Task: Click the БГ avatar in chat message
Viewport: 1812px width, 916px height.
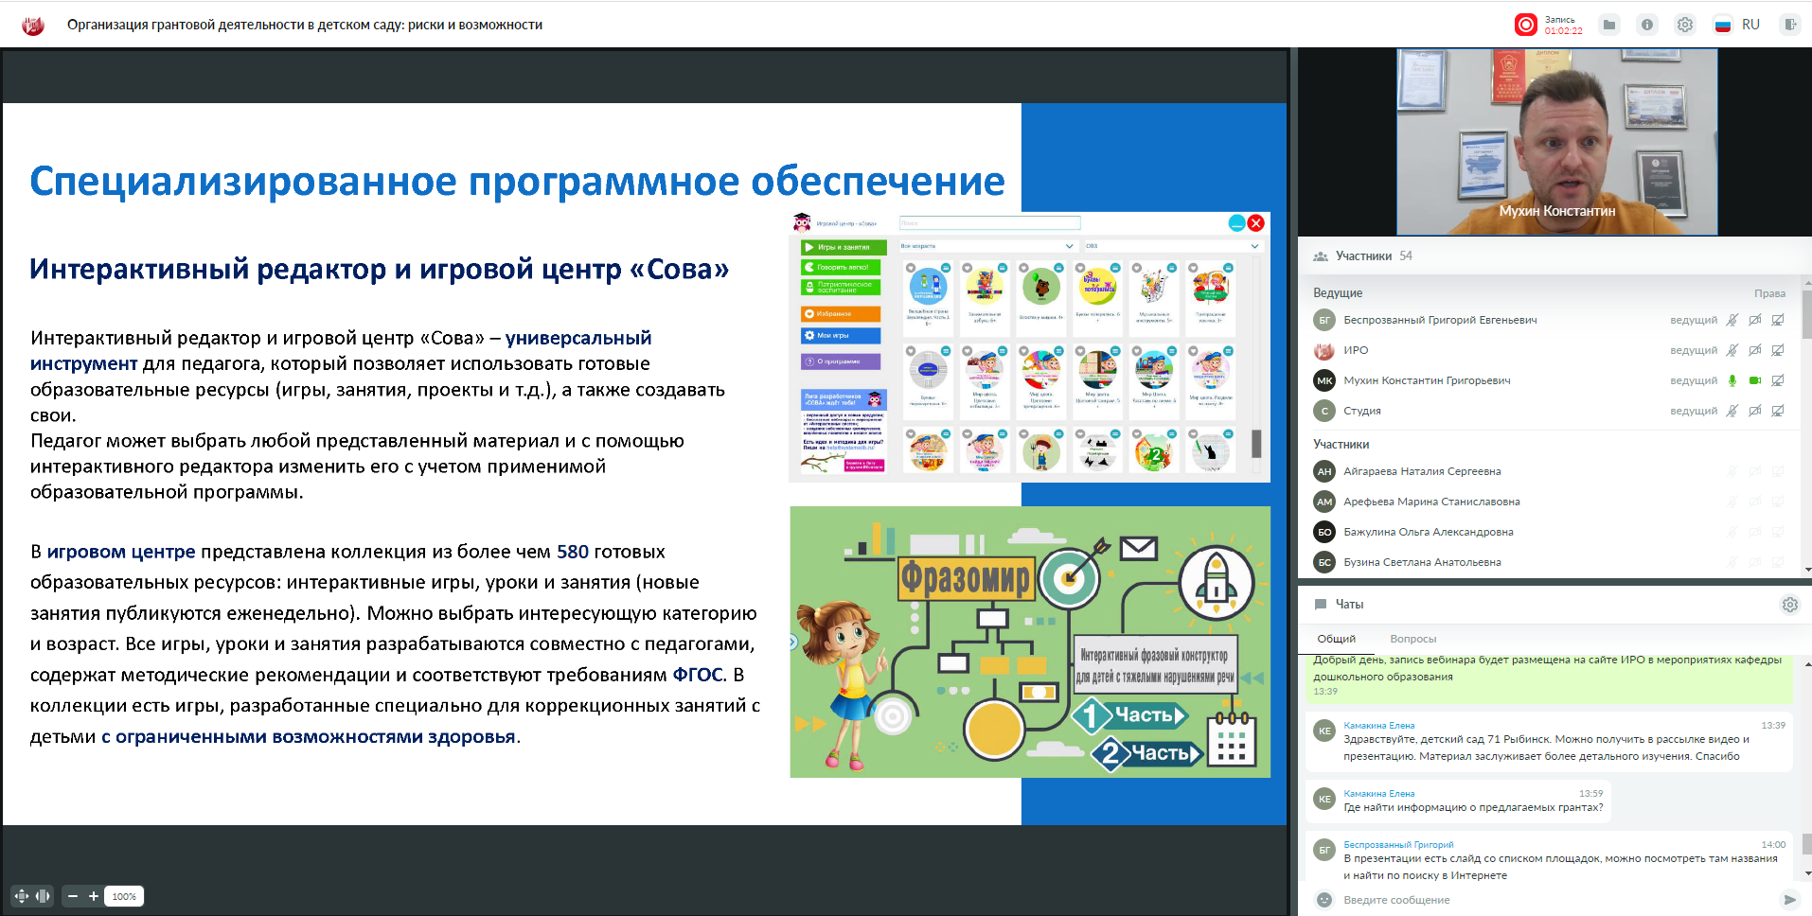Action: (x=1324, y=850)
